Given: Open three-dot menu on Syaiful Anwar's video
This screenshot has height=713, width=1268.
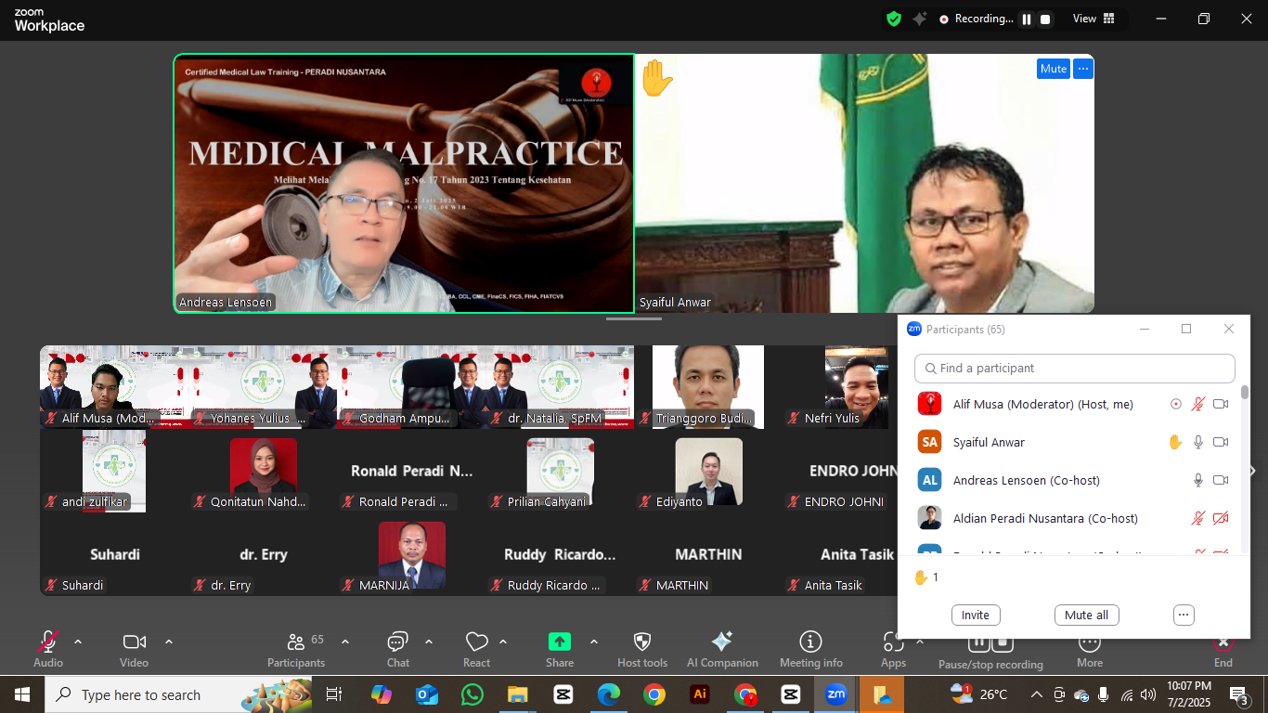Looking at the screenshot, I should point(1082,69).
